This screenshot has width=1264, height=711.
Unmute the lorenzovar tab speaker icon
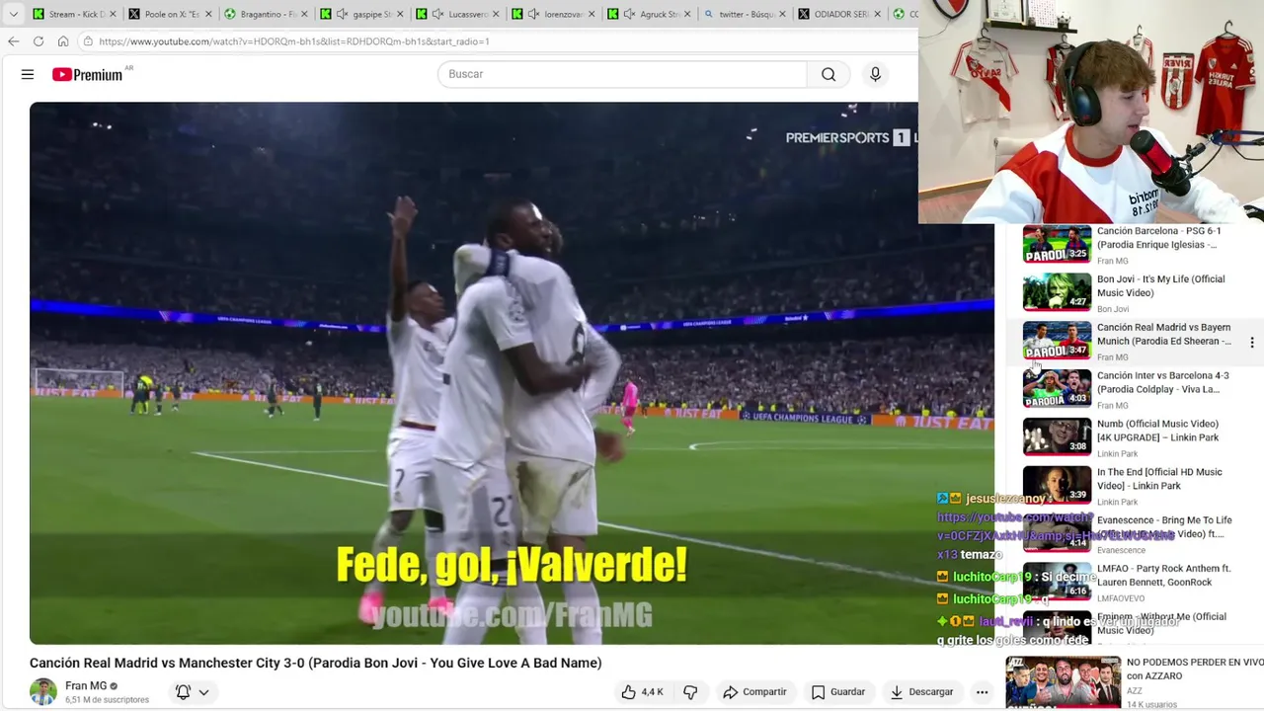(x=533, y=14)
